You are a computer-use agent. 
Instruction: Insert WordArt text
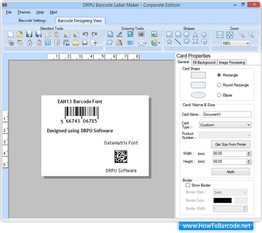click(130, 43)
